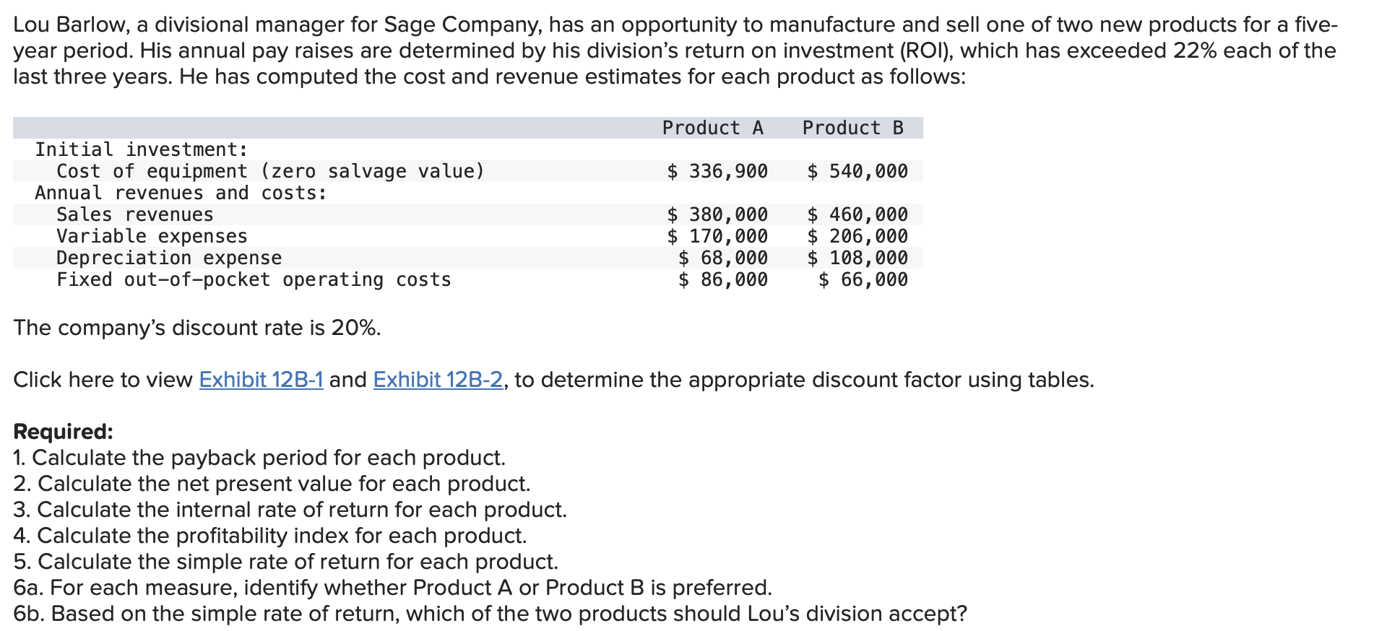Click the Product B column header
The height and width of the screenshot is (631, 1374).
[x=852, y=128]
